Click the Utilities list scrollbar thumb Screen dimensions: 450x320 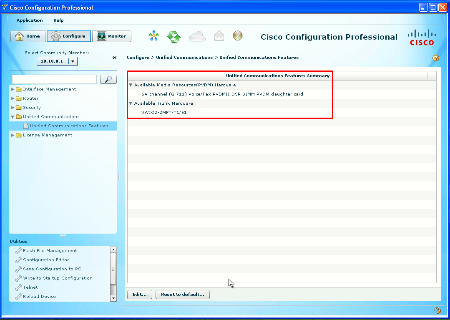113,269
